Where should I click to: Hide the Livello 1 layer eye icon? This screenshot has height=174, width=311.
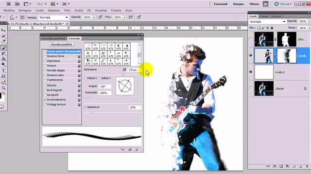coord(251,56)
